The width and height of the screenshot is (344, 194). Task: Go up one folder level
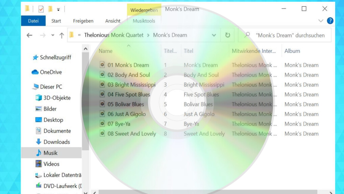(x=62, y=35)
